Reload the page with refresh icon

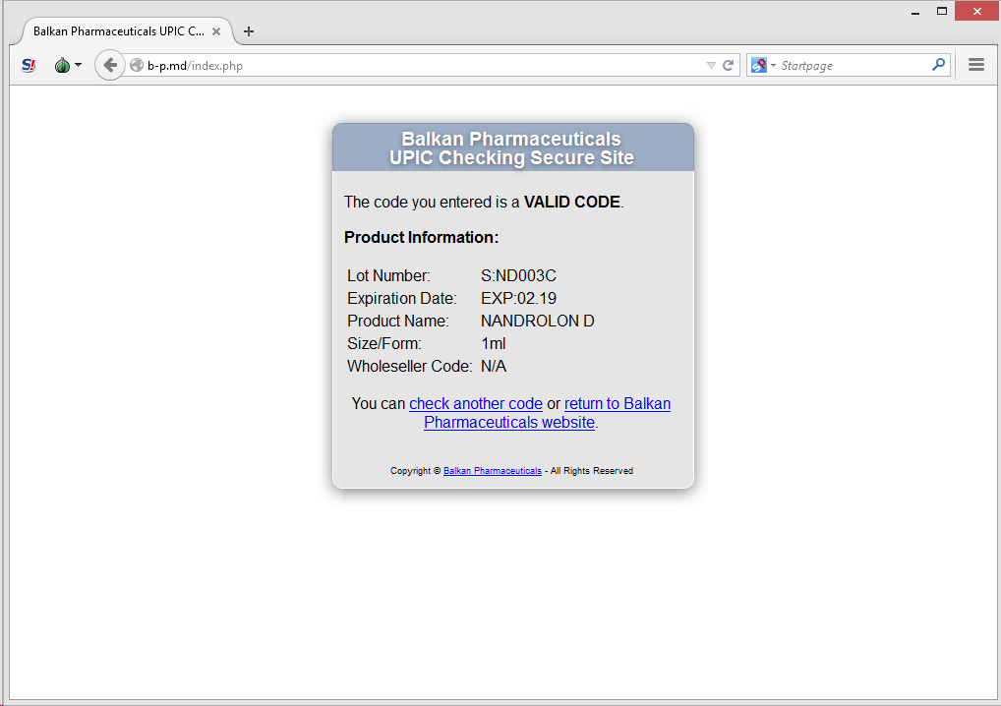pyautogui.click(x=728, y=65)
